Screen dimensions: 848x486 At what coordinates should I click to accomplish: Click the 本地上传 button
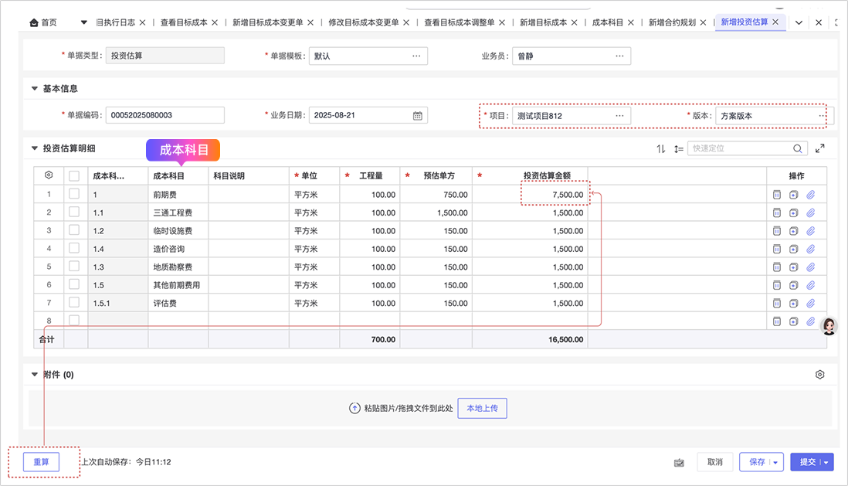pos(482,408)
